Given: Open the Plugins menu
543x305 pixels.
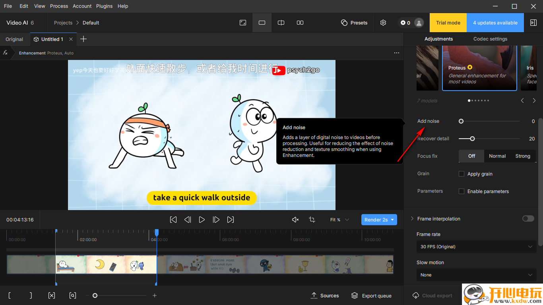Looking at the screenshot, I should pos(105,6).
